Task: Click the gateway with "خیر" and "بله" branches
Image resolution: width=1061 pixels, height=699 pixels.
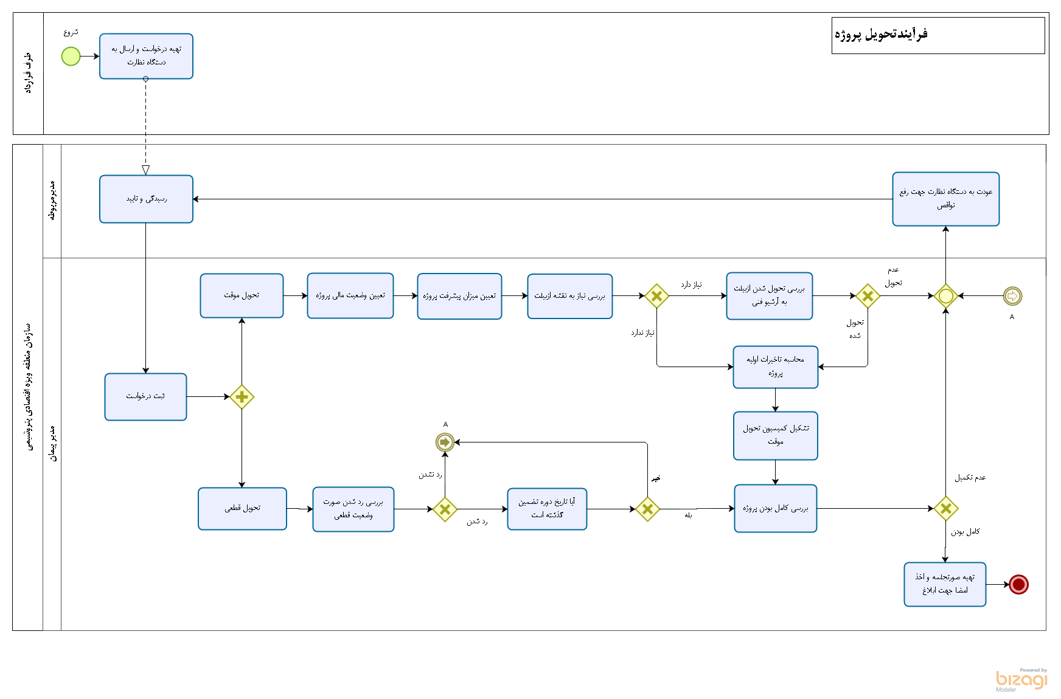Action: coord(647,509)
